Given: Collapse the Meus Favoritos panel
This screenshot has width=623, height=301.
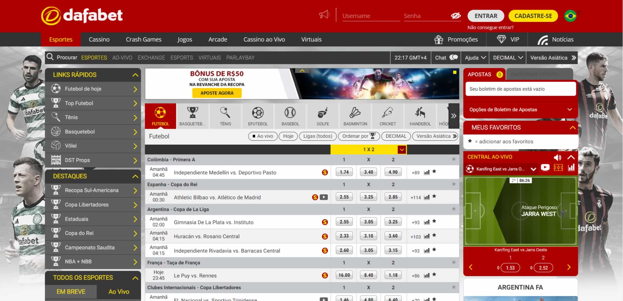Looking at the screenshot, I should [573, 128].
